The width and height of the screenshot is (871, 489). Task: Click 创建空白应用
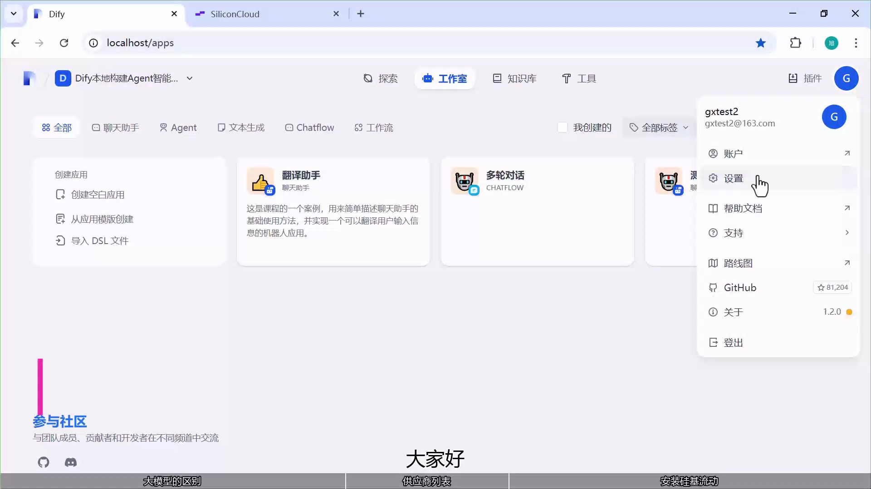pos(90,195)
